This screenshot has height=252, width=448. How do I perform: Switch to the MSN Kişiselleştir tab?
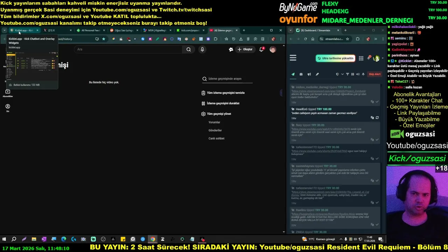(157, 30)
